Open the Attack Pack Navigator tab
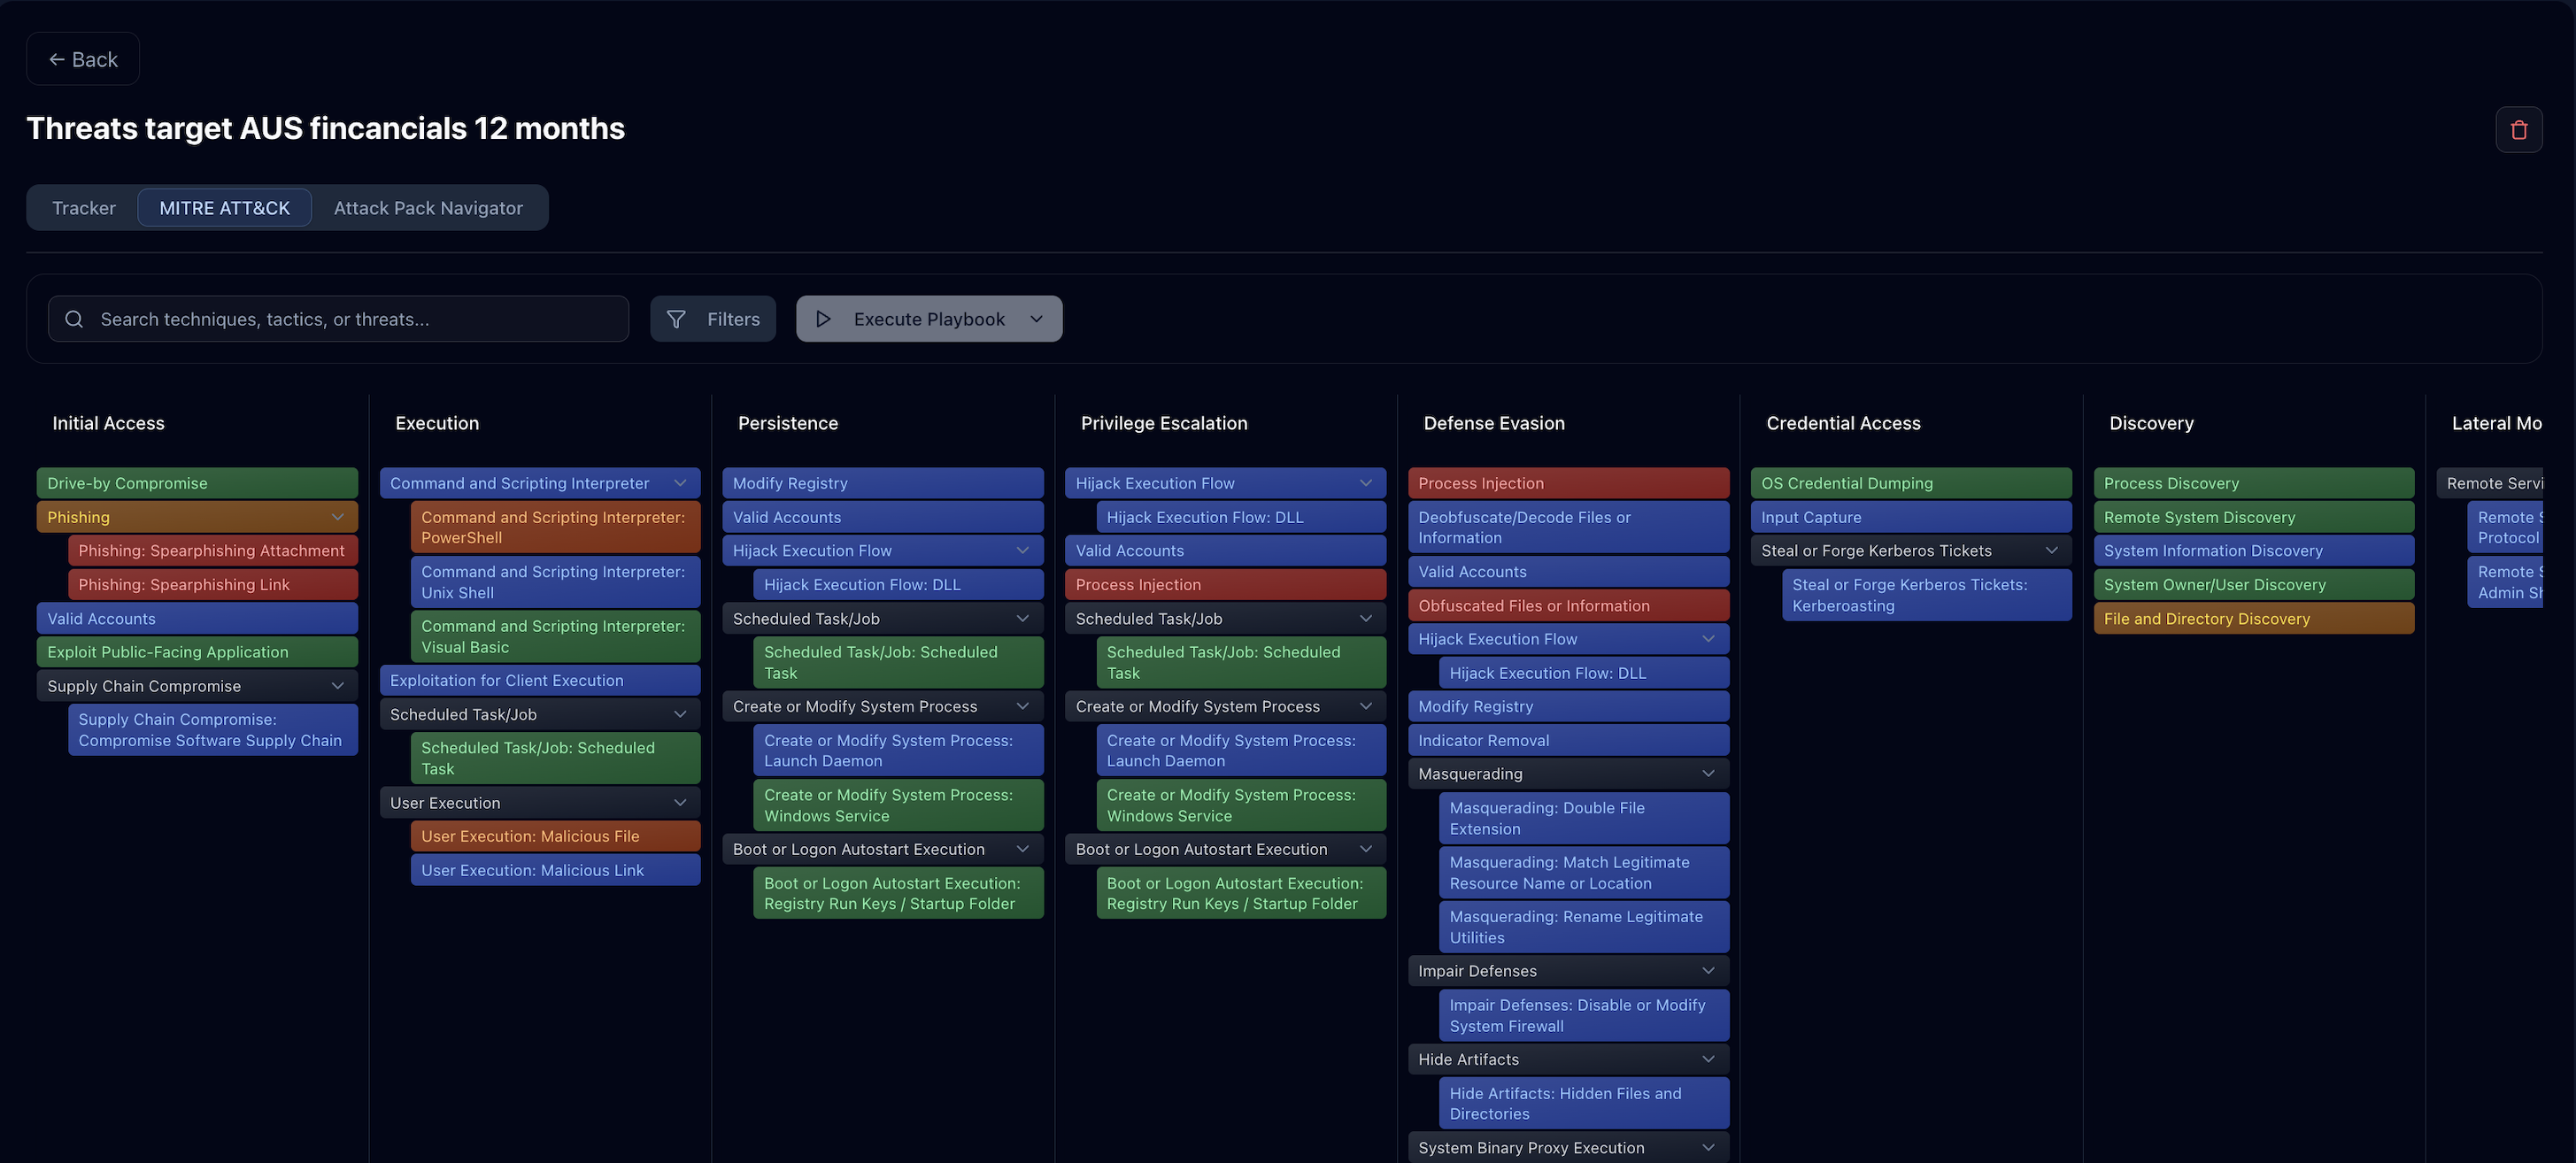 (x=428, y=208)
